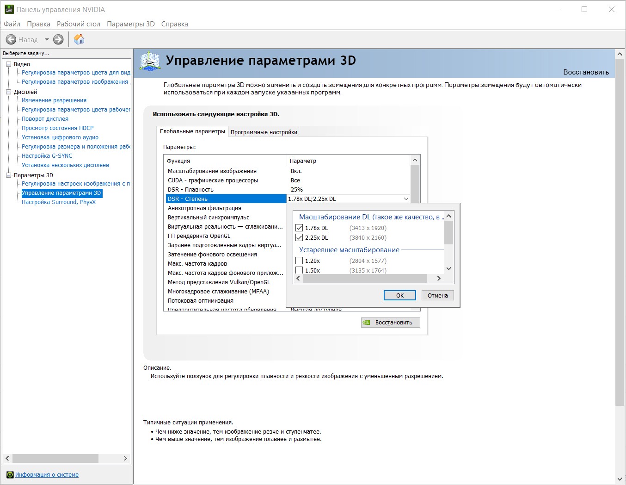Select the Потоковая оптимизация row
The image size is (626, 485).
[x=226, y=301]
